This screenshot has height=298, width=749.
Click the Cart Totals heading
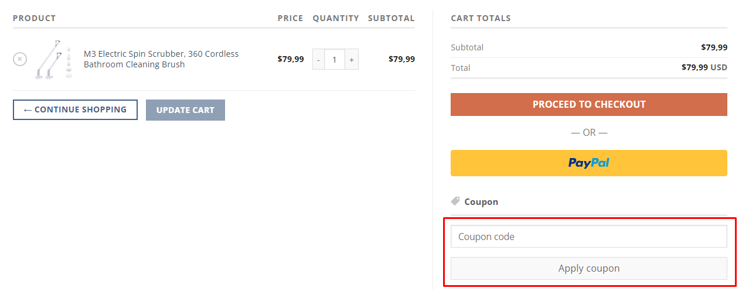click(481, 18)
